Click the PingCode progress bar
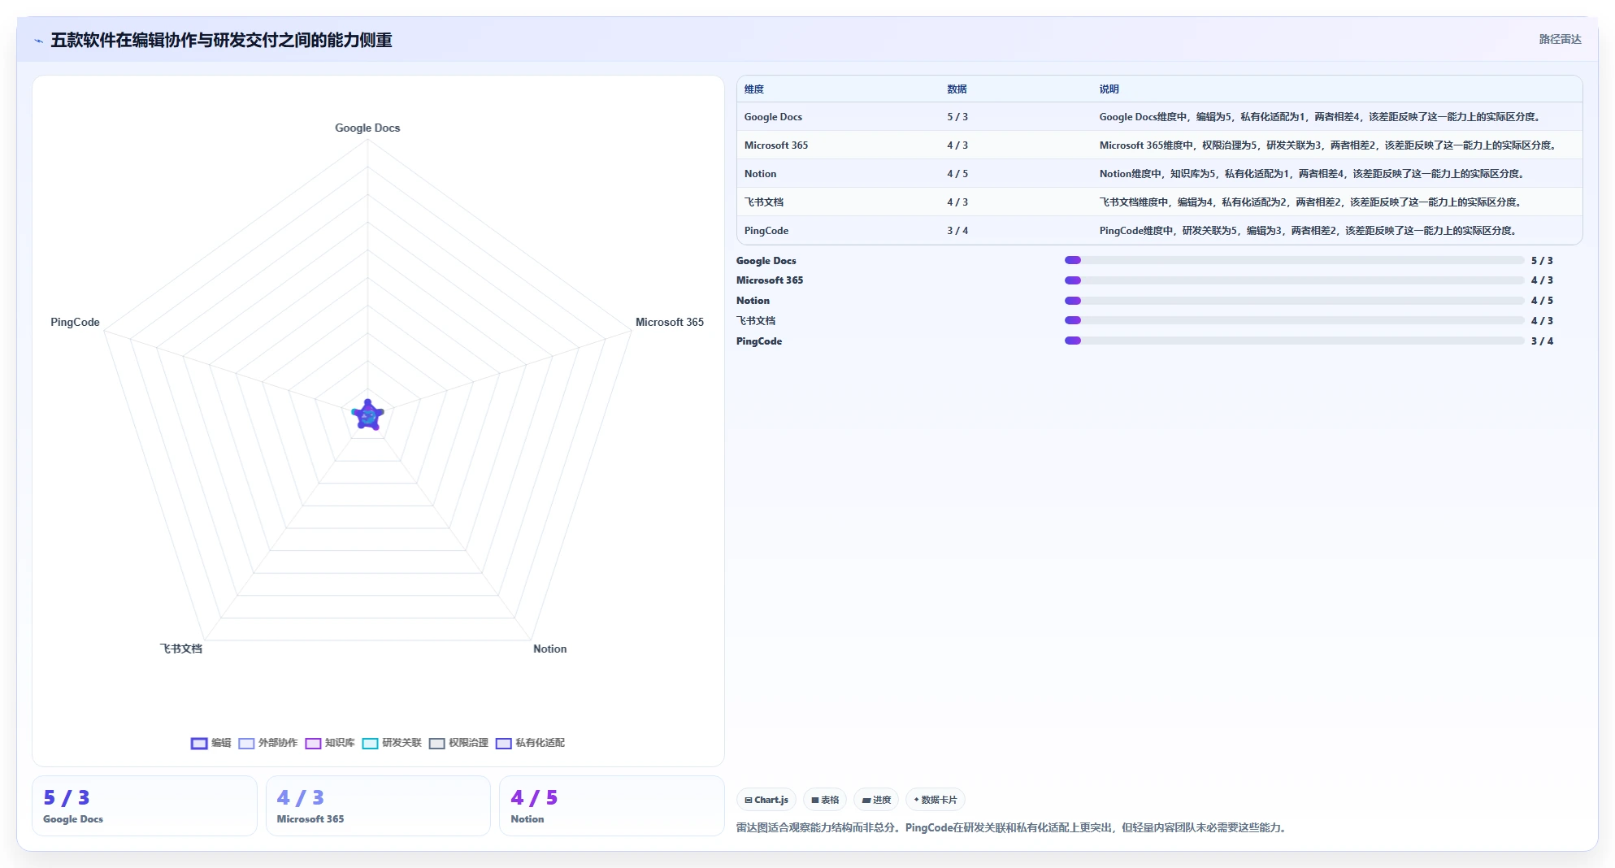1615x868 pixels. point(1294,341)
